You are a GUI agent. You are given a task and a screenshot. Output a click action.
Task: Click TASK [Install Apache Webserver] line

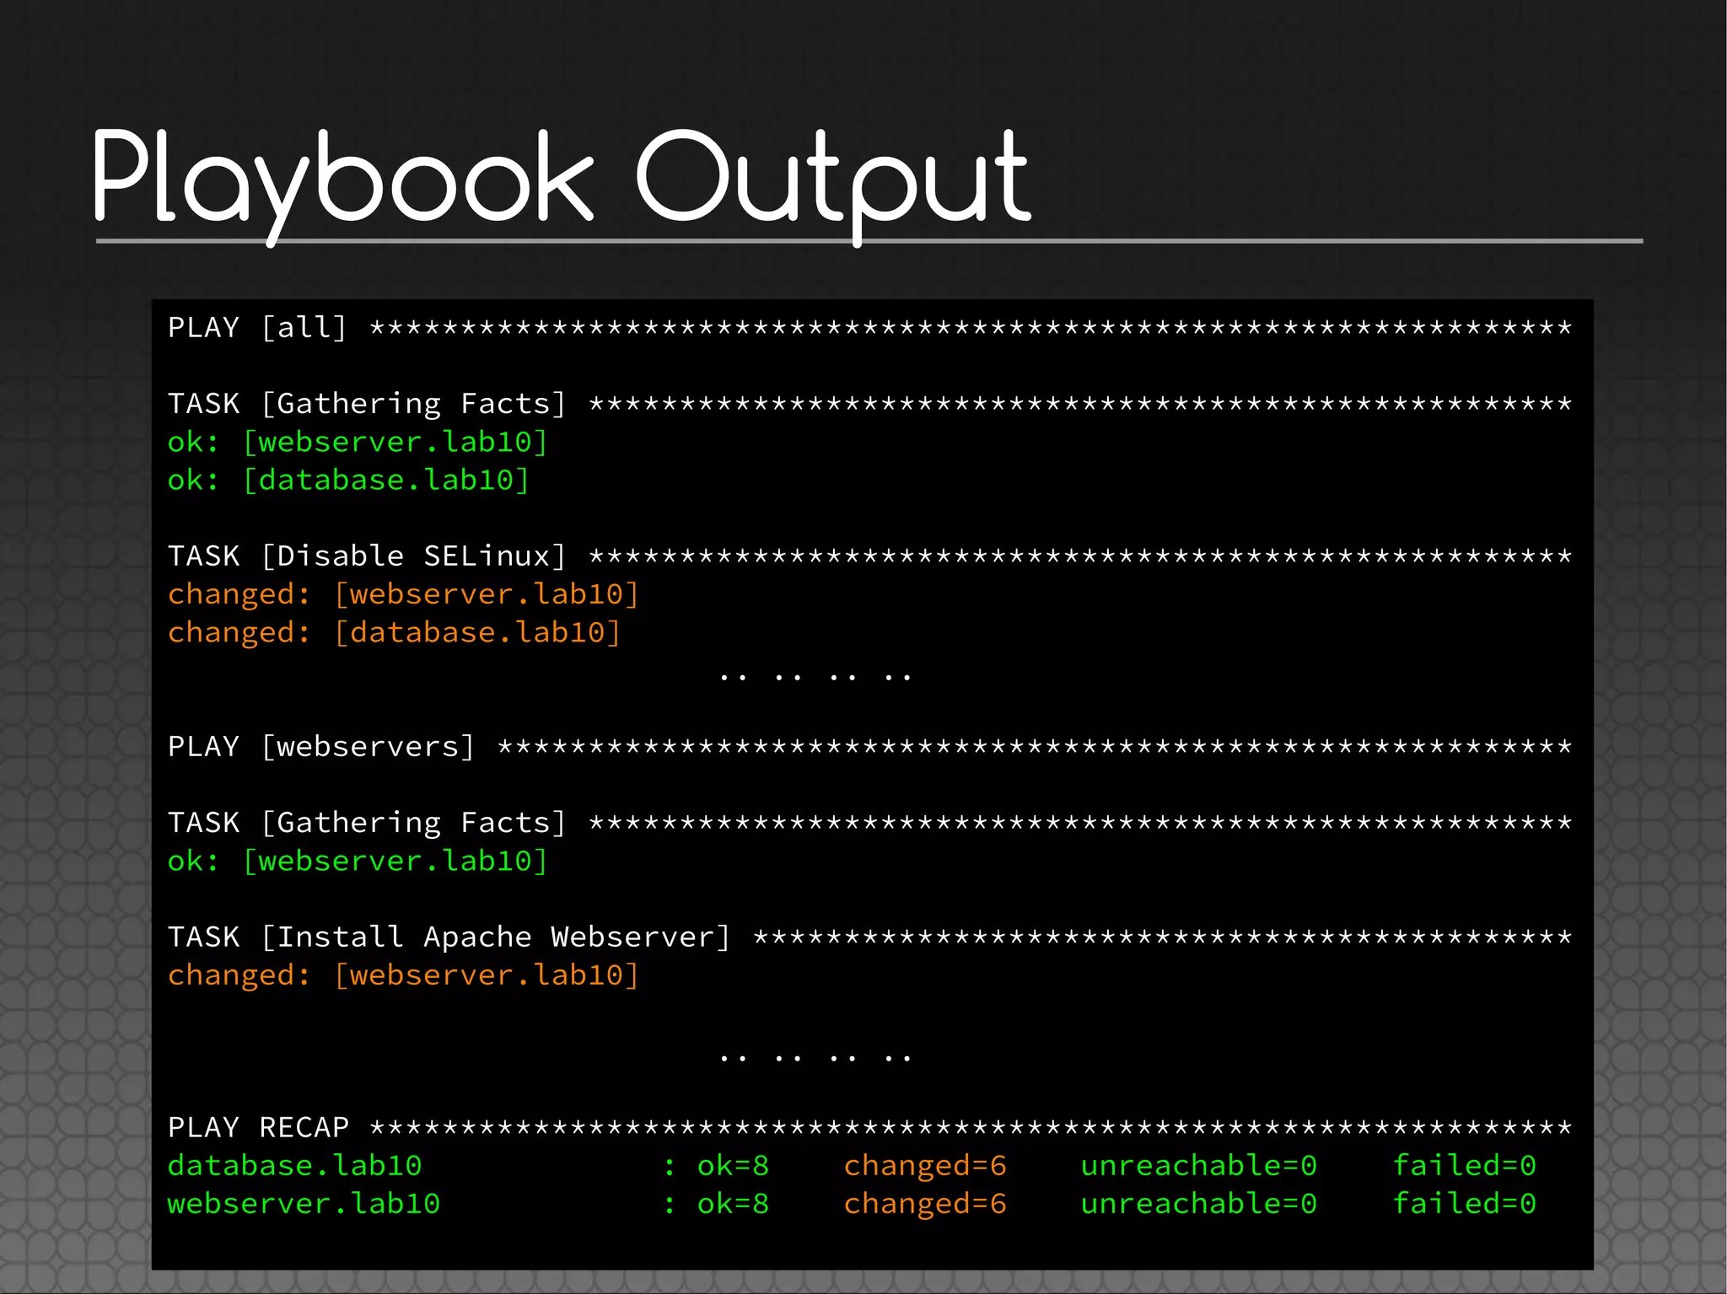(x=449, y=937)
